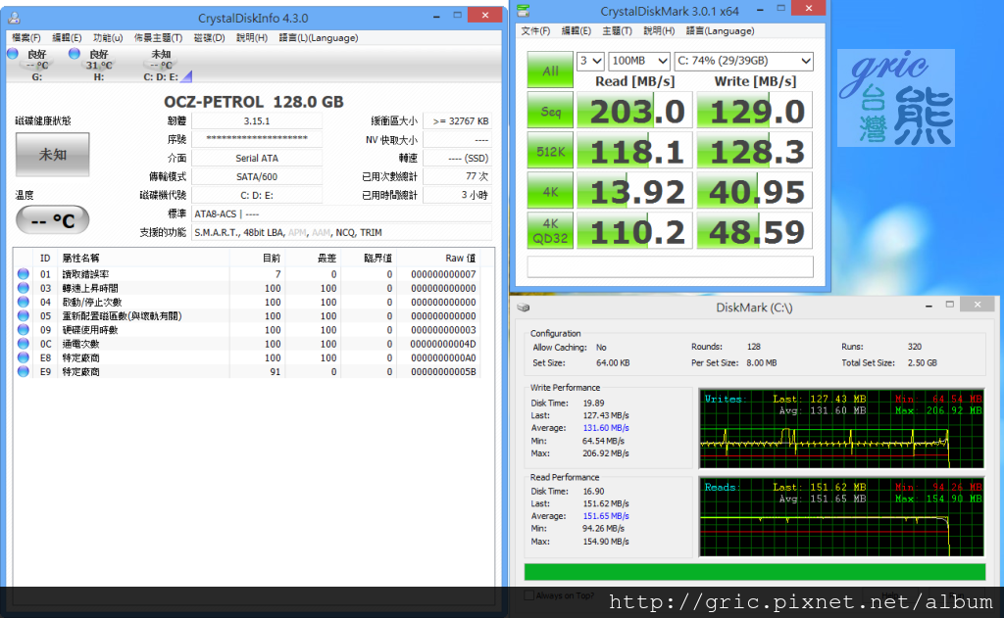Screen dimensions: 1004x618
Task: Click raw value 00000000004D
Action: tap(443, 344)
